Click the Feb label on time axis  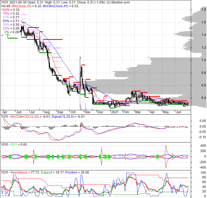pos(126,112)
